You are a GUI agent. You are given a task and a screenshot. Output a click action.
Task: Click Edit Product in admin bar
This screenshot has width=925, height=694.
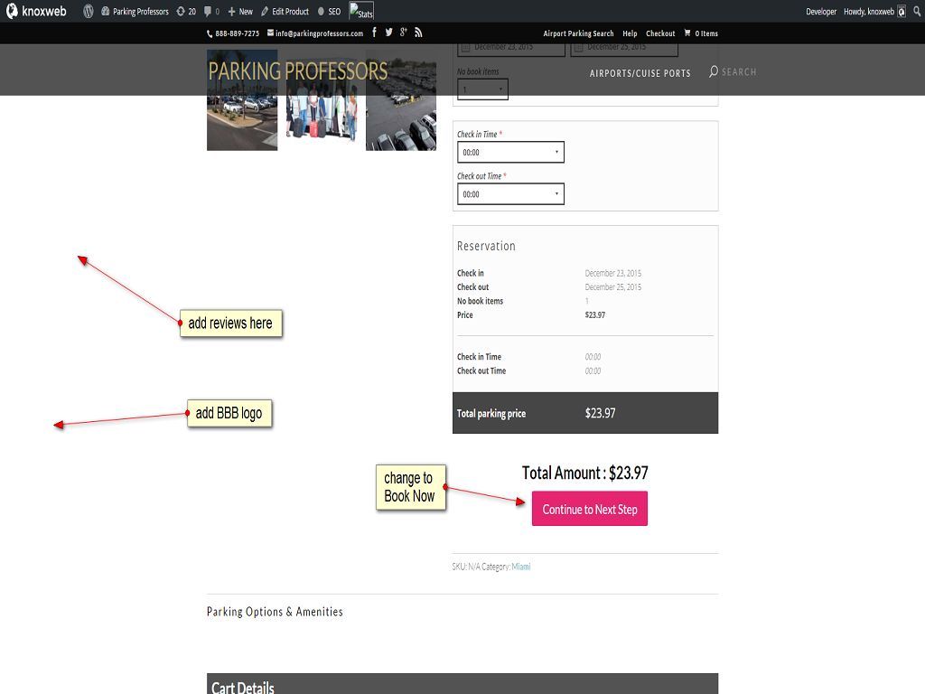tap(285, 11)
